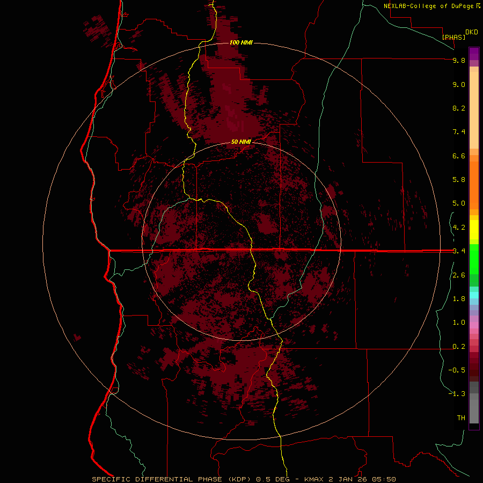Click the 5.0 value on the color scale
This screenshot has height=483, width=483.
459,203
